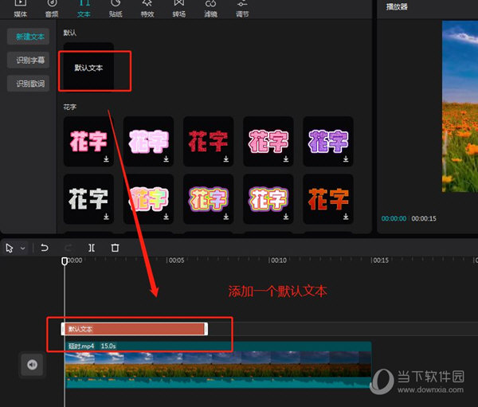Open the 调节 (Adjust) icon
Screen dimensions: 478x407
tap(242, 8)
